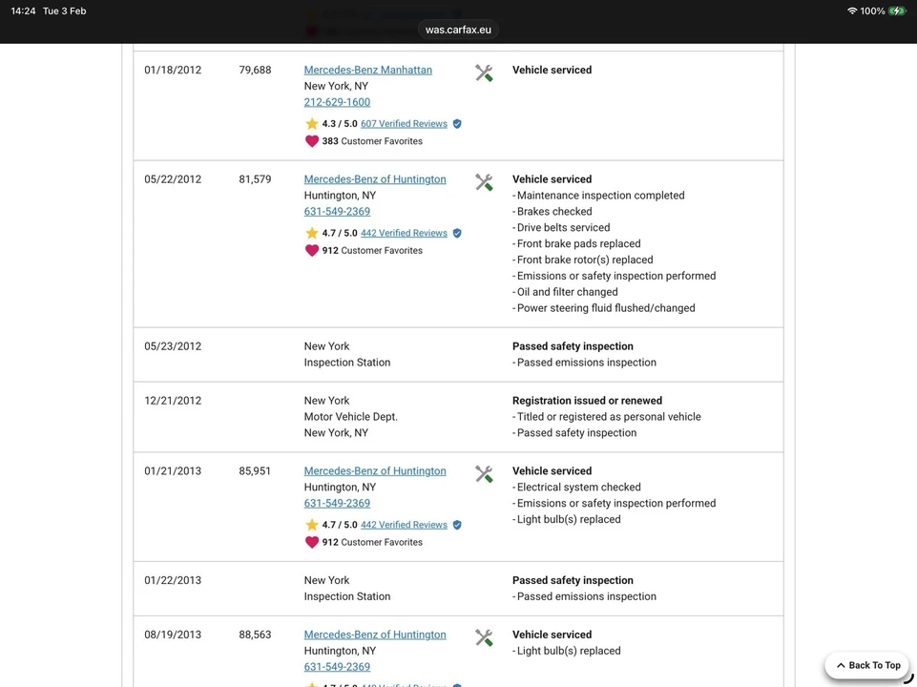Click 'Power steering fluid flushed/changed' text
The height and width of the screenshot is (687, 917).
click(606, 308)
